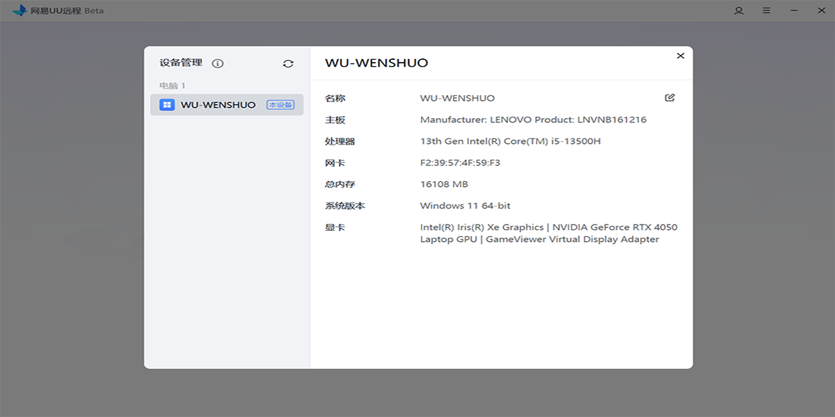Viewport: 835px width, 417px height.
Task: Edit the device name with pencil icon
Action: click(670, 97)
